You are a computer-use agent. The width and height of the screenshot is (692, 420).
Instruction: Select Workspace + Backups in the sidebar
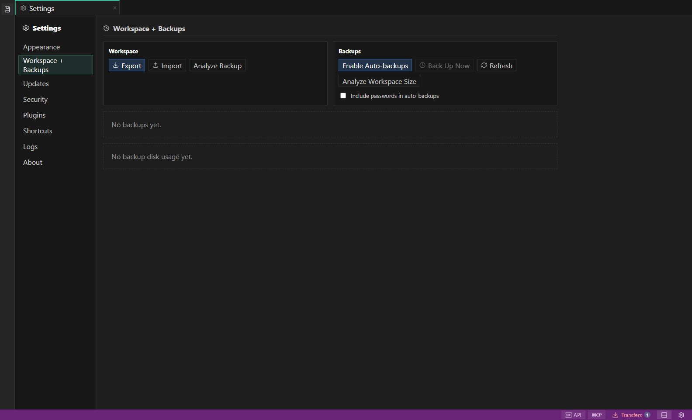pyautogui.click(x=55, y=65)
